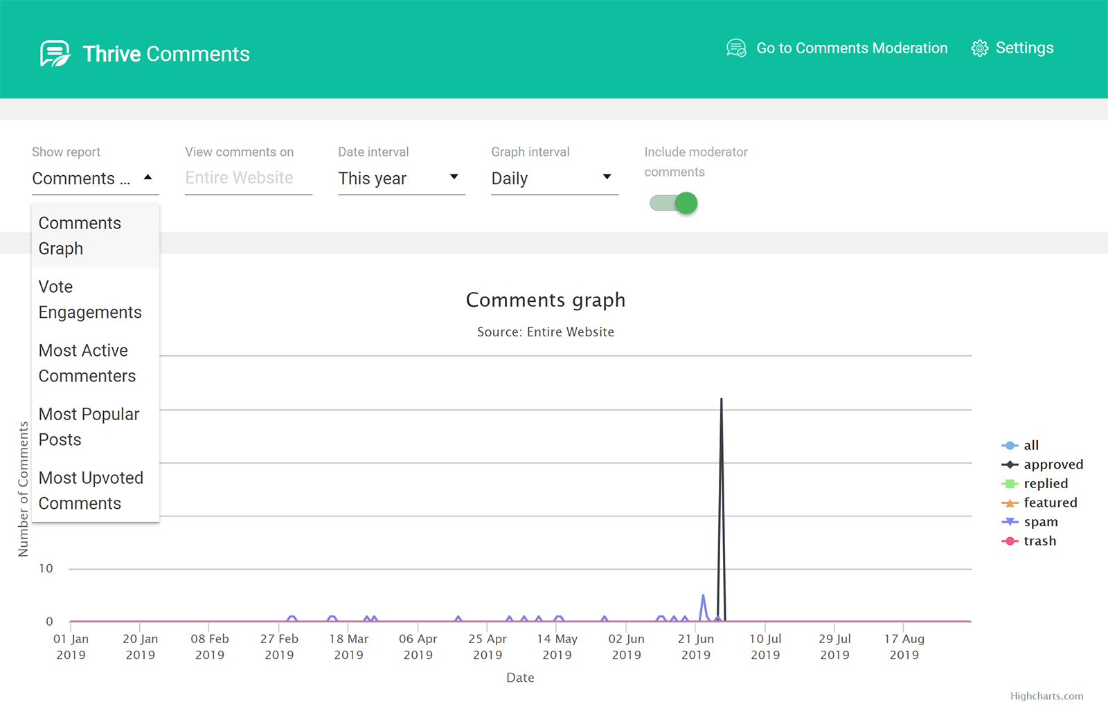Click the View comments on label
Viewport: 1108px width, 722px height.
239,152
